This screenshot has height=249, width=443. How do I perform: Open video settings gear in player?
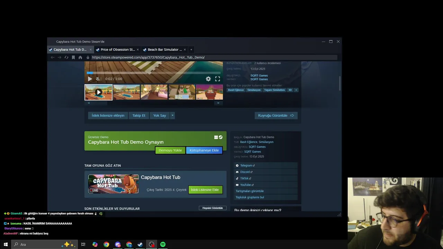click(x=208, y=79)
